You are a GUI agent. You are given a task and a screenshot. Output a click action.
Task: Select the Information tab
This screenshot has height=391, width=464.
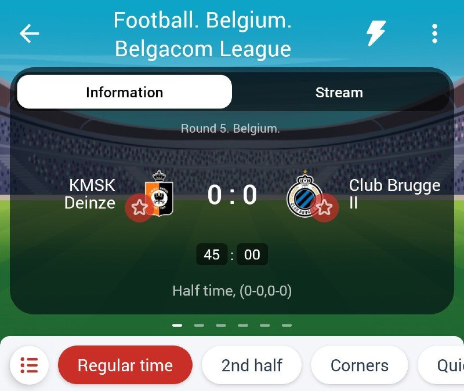124,92
